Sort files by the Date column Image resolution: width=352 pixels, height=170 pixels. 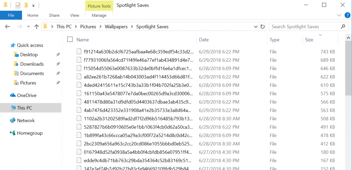point(204,40)
